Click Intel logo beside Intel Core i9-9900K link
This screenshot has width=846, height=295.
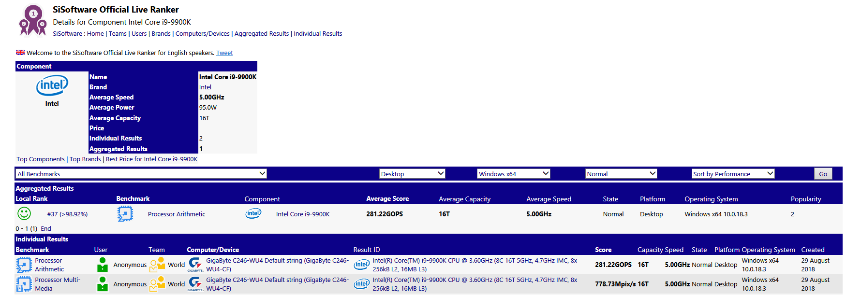click(253, 213)
